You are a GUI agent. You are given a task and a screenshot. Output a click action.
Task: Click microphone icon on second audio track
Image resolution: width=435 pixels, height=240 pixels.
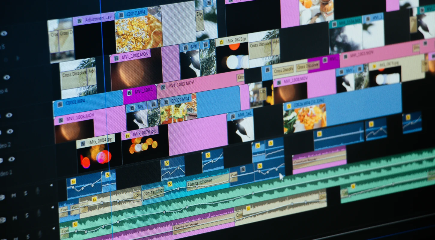(x=38, y=213)
